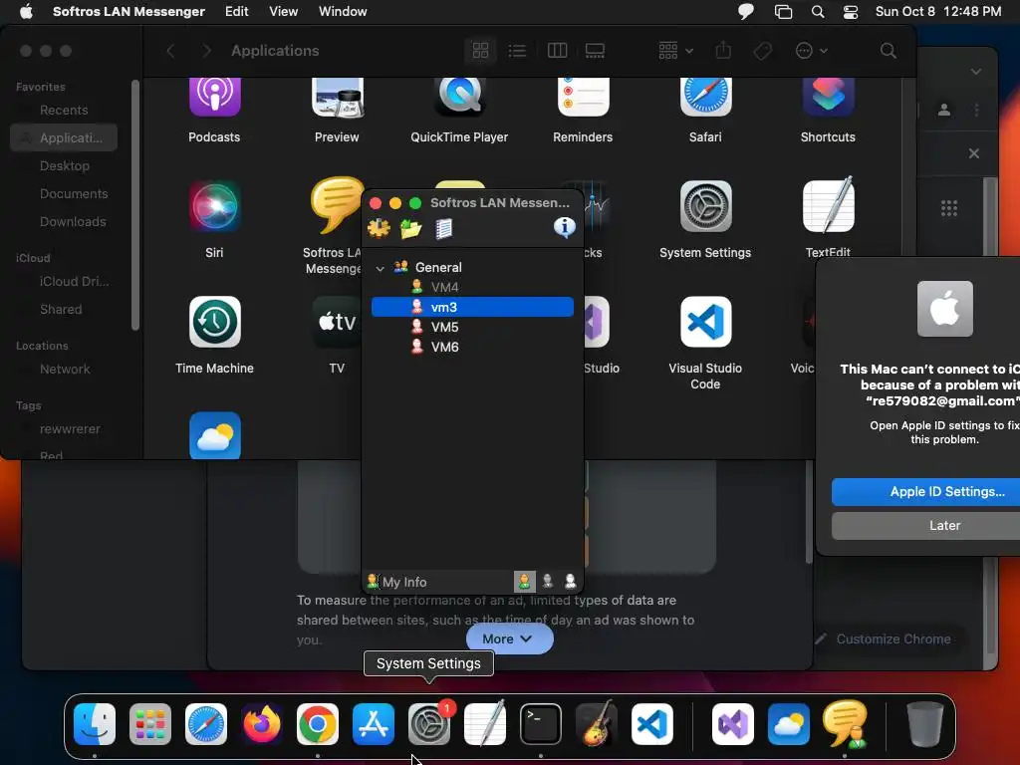
Task: Click Customize Chrome button
Action: coord(885,638)
